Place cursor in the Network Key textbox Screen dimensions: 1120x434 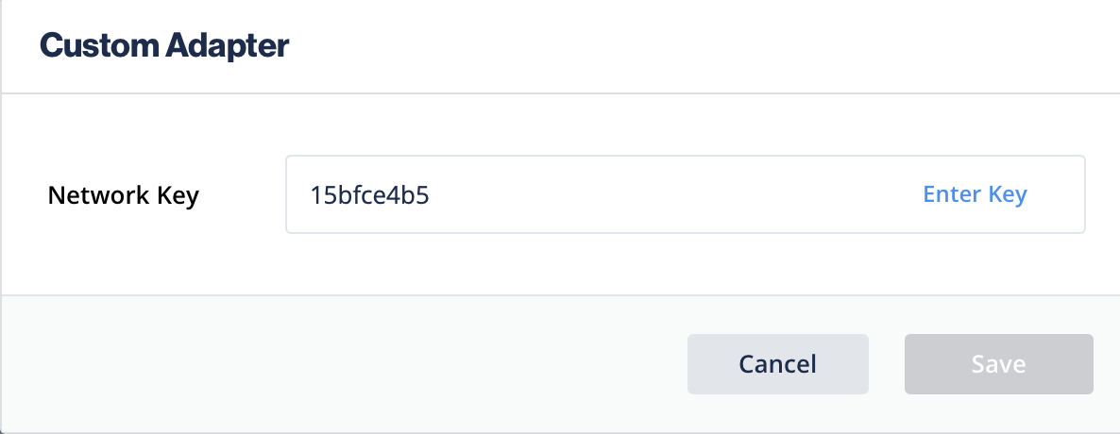604,194
